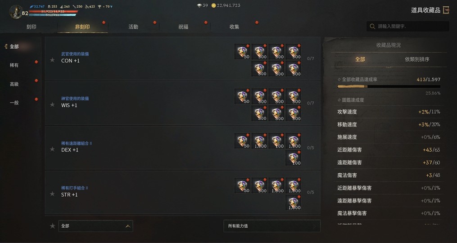Click the last item icon in STR +1 row
457x243 pixels.
pos(294,202)
